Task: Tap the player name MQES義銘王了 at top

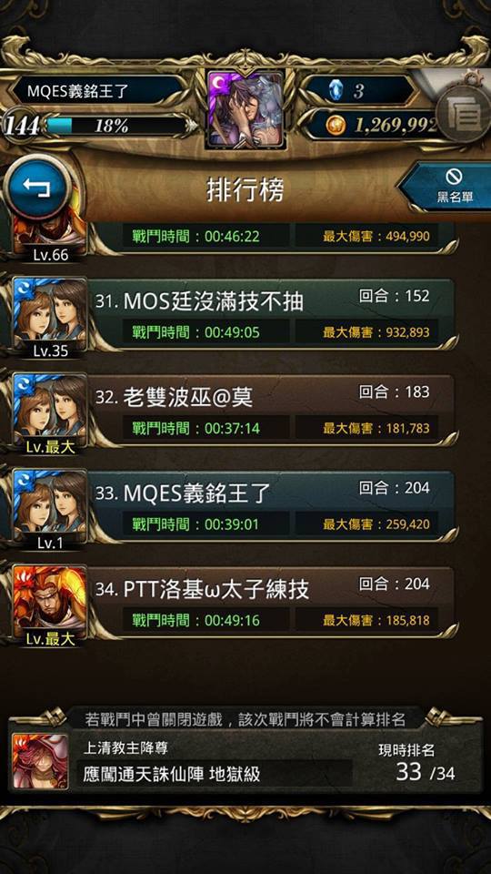Action: coord(78,91)
